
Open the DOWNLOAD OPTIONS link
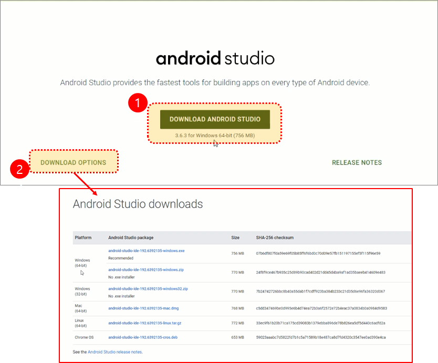(74, 163)
